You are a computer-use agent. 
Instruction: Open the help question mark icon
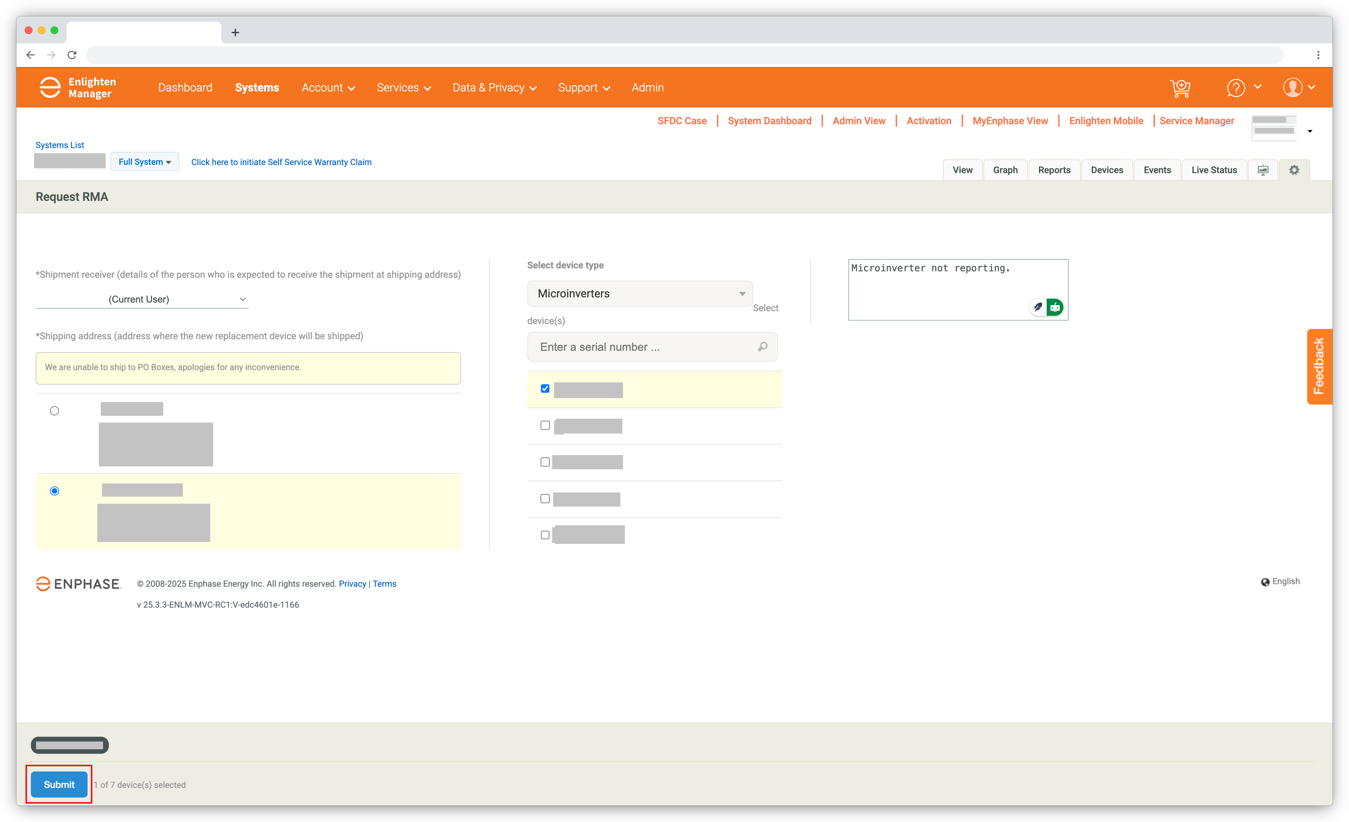1236,88
